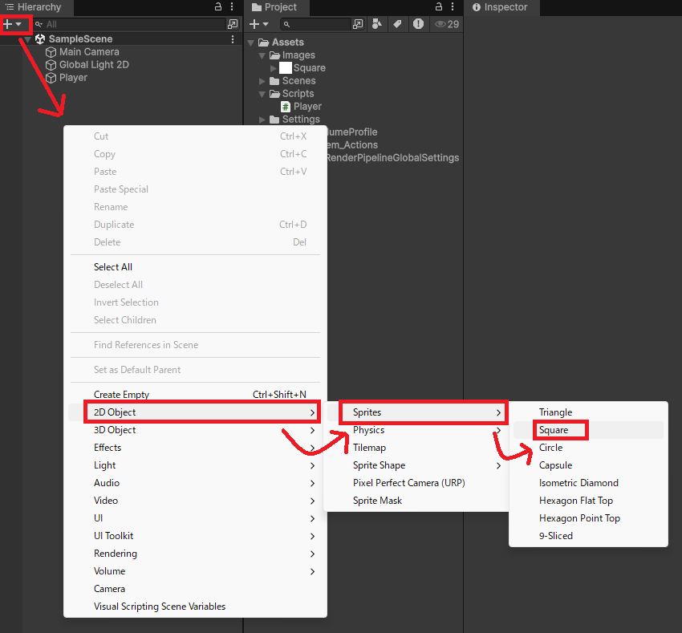682x633 pixels.
Task: Click the Project panel search-by-type icon
Action: [378, 24]
